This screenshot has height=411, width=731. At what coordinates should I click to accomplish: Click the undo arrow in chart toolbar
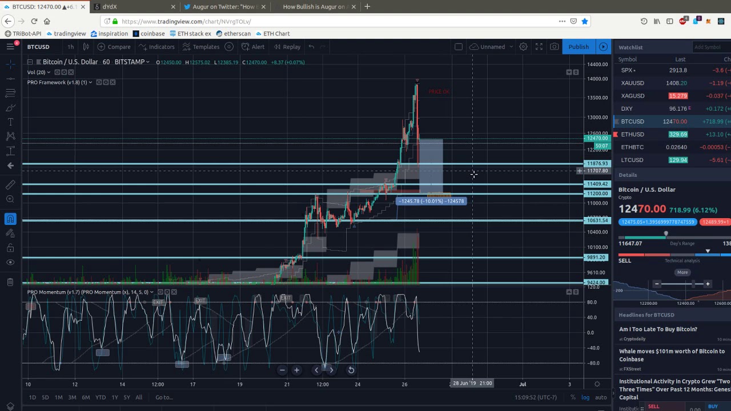(x=311, y=47)
